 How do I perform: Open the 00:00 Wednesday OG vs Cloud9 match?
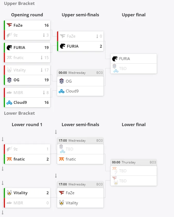[x=80, y=73]
